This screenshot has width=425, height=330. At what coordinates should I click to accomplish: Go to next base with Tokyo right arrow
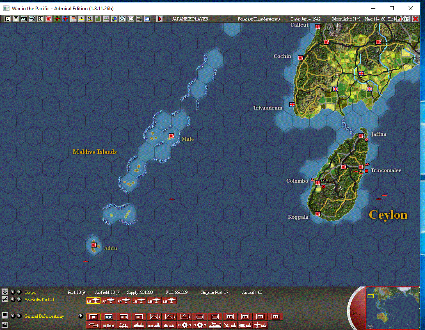(x=19, y=292)
